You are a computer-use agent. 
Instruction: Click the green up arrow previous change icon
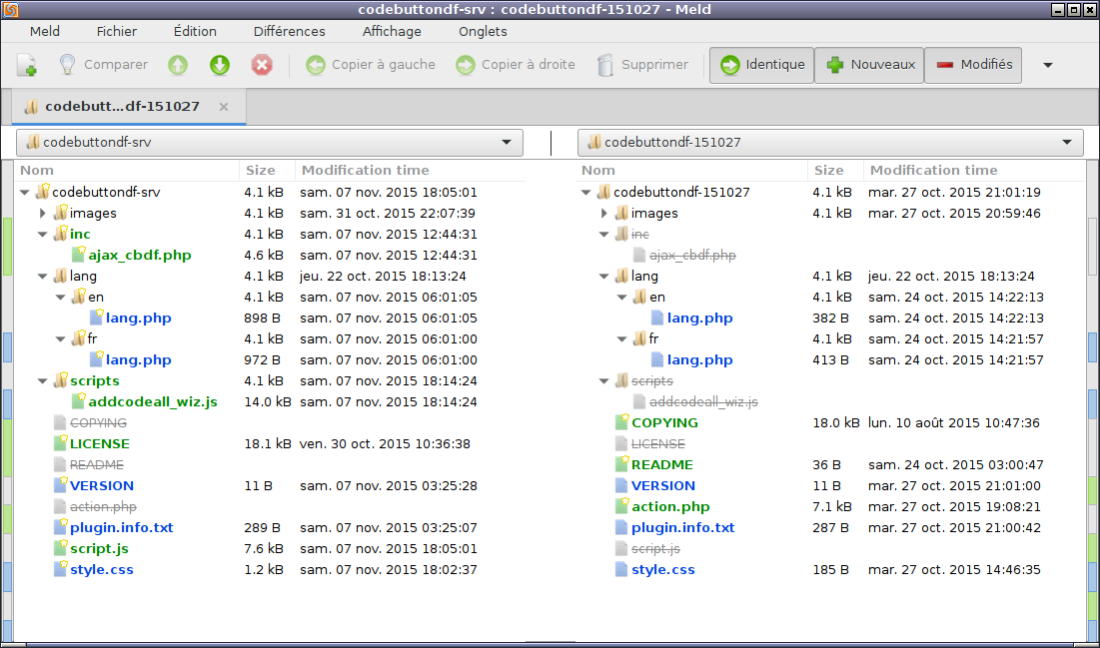coord(178,65)
